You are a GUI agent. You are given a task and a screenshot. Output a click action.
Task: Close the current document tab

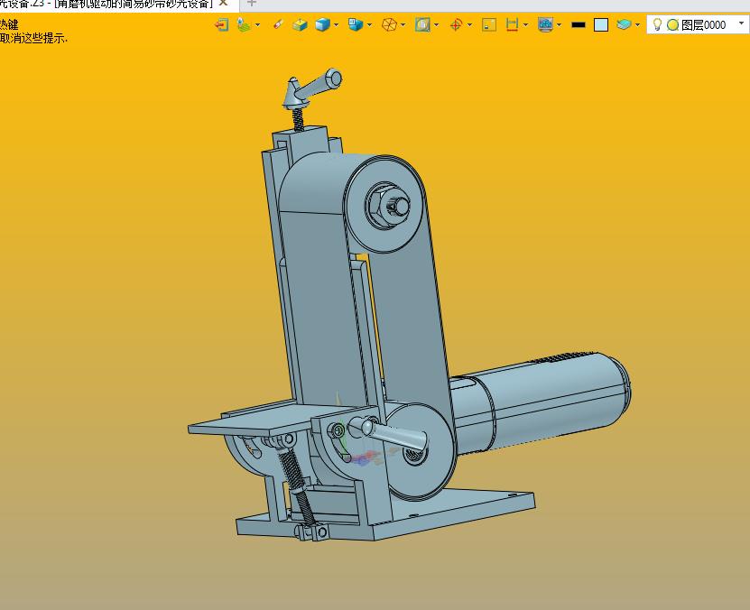(223, 3)
